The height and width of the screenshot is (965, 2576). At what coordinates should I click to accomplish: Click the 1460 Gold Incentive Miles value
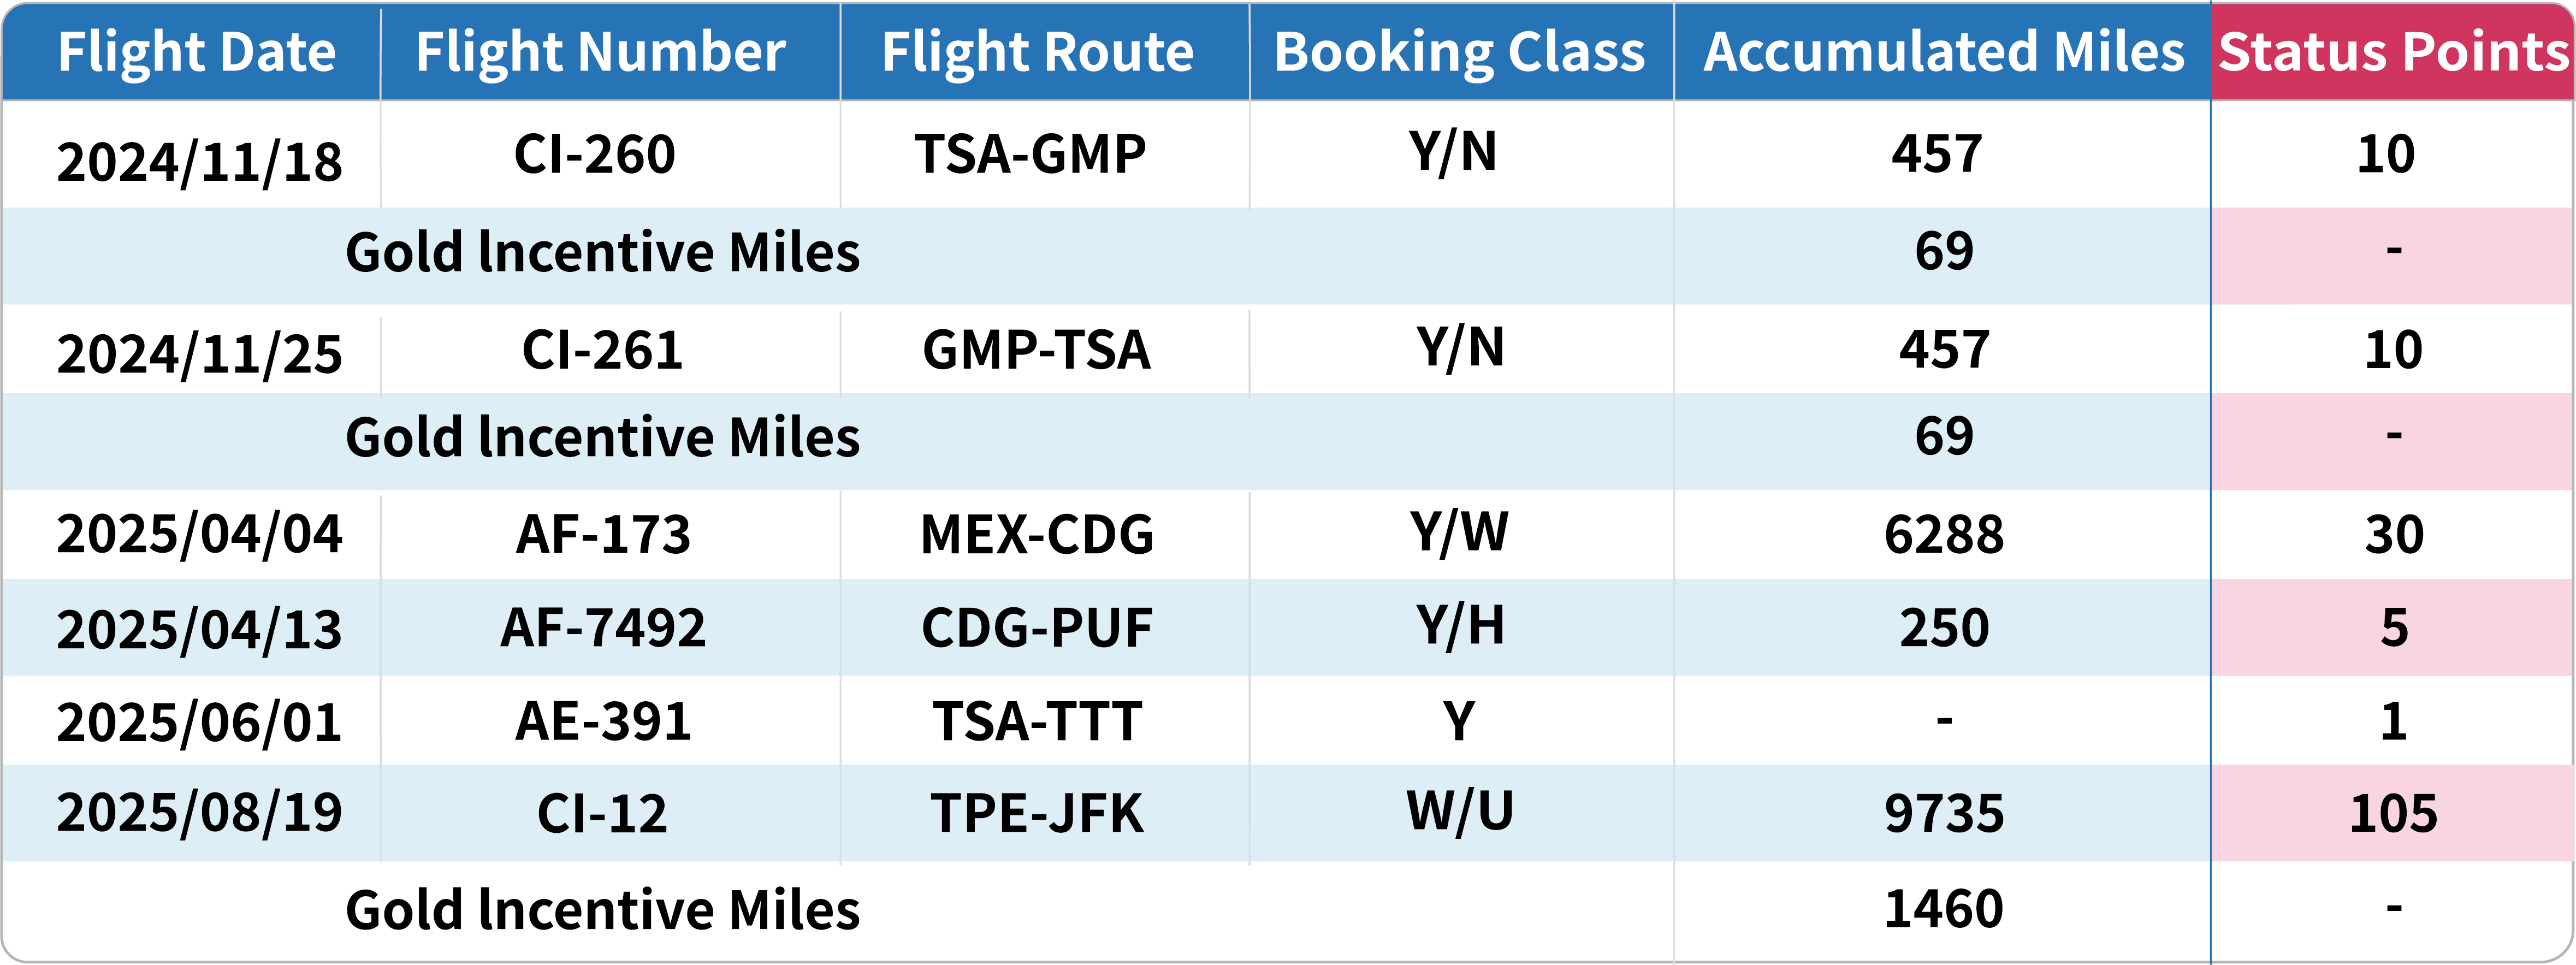coord(1943,909)
